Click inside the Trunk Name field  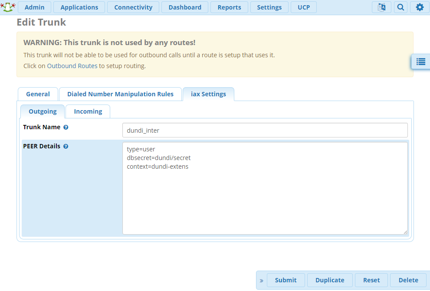click(x=265, y=130)
